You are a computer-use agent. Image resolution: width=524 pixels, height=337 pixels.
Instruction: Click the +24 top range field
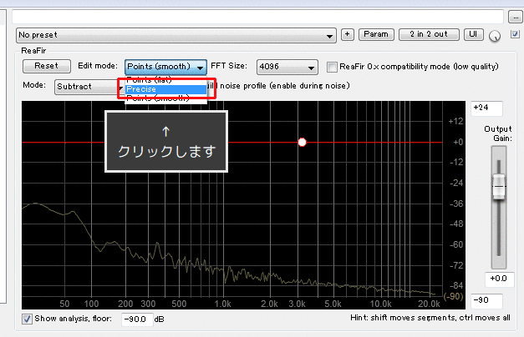pyautogui.click(x=486, y=108)
